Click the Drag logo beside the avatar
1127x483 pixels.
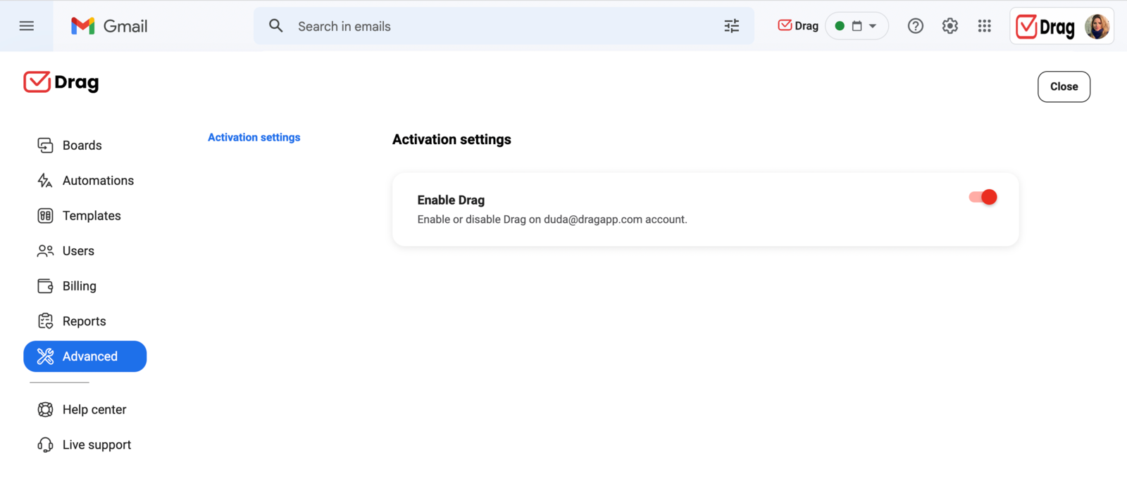coord(1045,27)
